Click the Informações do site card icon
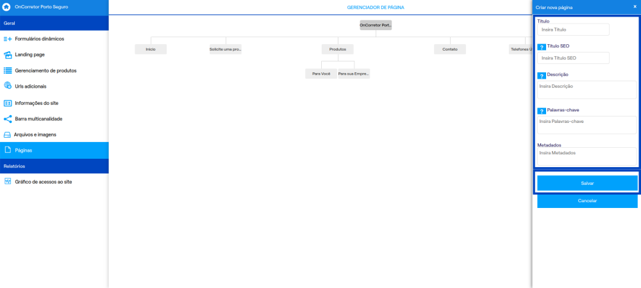The height and width of the screenshot is (288, 641). coord(7,103)
